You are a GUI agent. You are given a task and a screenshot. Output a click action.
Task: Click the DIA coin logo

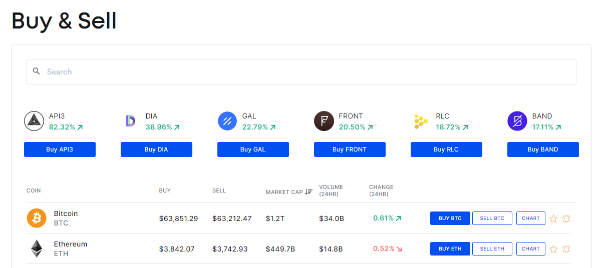tap(130, 121)
